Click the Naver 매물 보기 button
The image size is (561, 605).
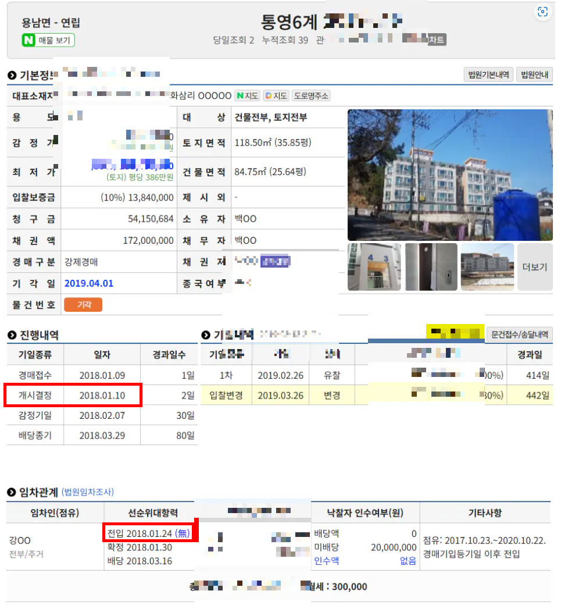pos(48,40)
